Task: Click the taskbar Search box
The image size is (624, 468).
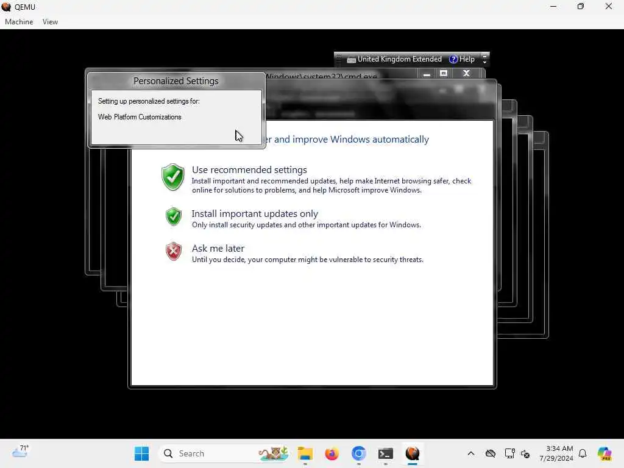Action: coord(224,453)
